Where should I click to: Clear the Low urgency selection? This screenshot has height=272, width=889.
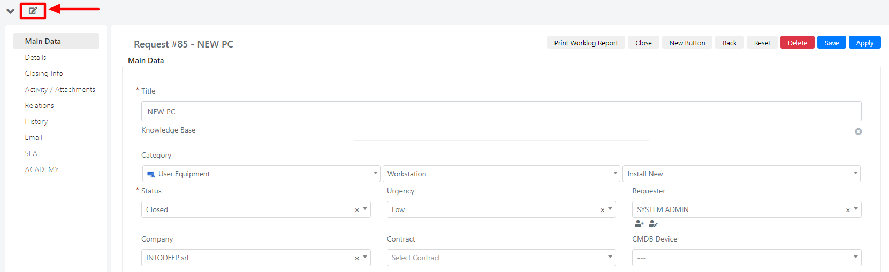point(602,210)
